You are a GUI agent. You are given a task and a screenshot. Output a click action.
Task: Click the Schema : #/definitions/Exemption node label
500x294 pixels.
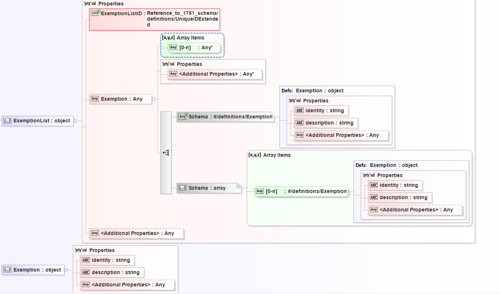coord(230,117)
